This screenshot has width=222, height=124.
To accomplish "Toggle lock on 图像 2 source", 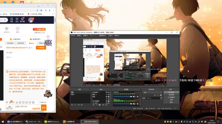I will pyautogui.click(x=109, y=95).
